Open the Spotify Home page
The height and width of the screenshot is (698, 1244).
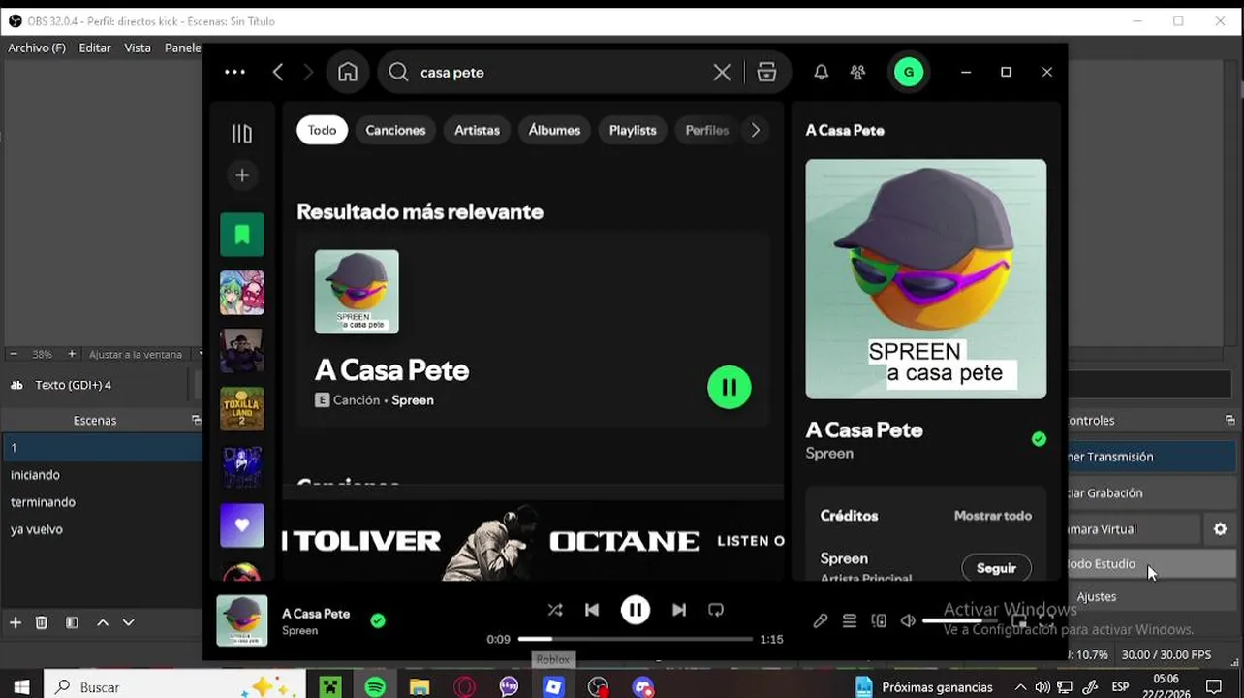point(348,72)
